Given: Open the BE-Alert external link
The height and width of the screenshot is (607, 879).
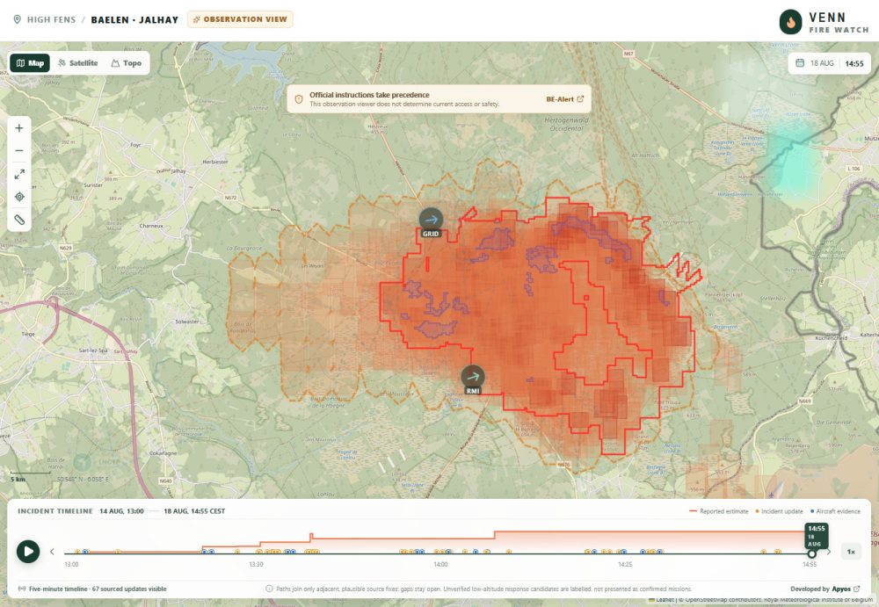Looking at the screenshot, I should [x=565, y=99].
